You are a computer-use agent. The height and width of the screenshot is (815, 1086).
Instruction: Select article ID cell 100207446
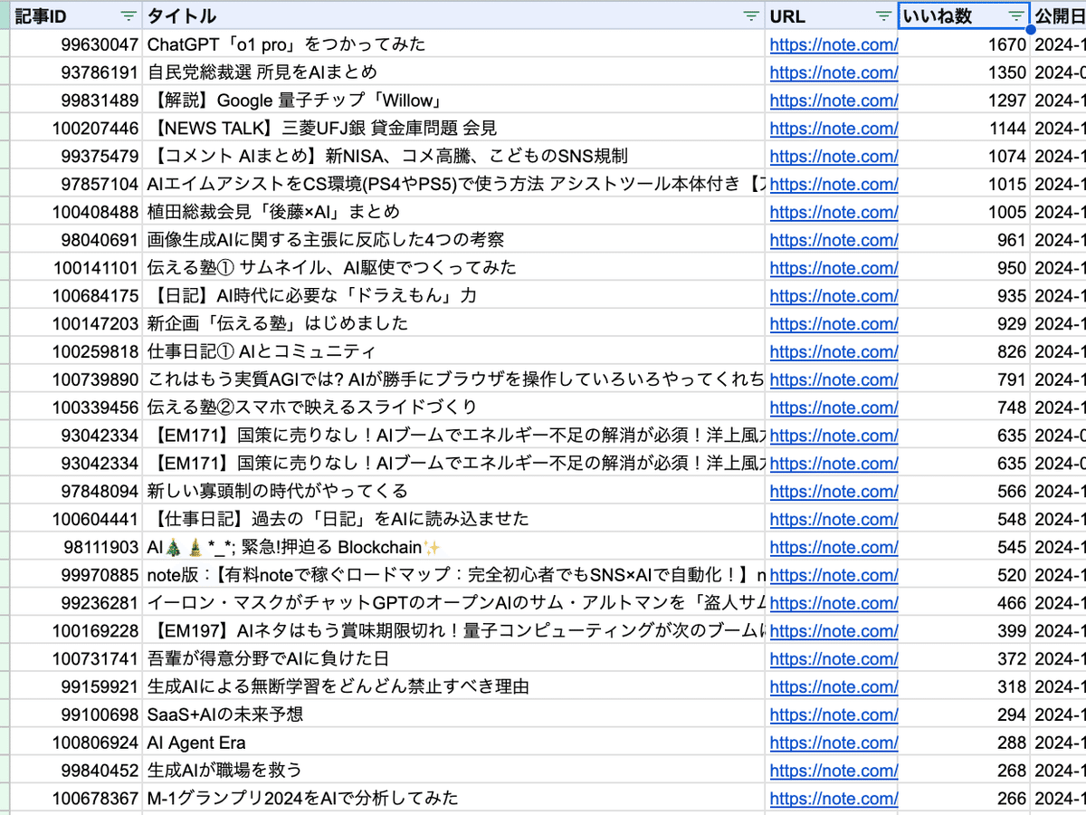tap(76, 129)
